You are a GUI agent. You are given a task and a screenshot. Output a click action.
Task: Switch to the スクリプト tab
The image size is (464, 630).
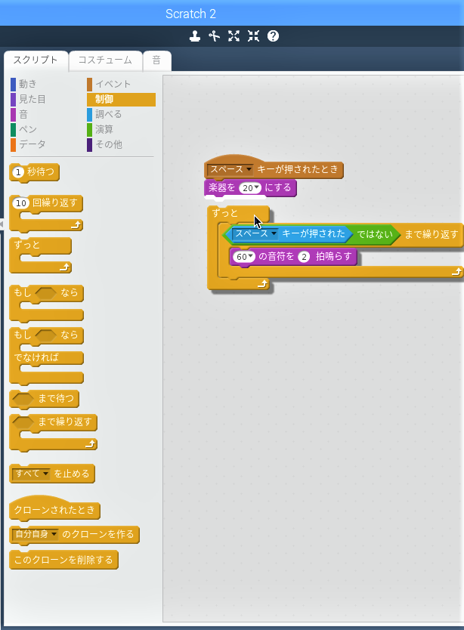pyautogui.click(x=36, y=60)
